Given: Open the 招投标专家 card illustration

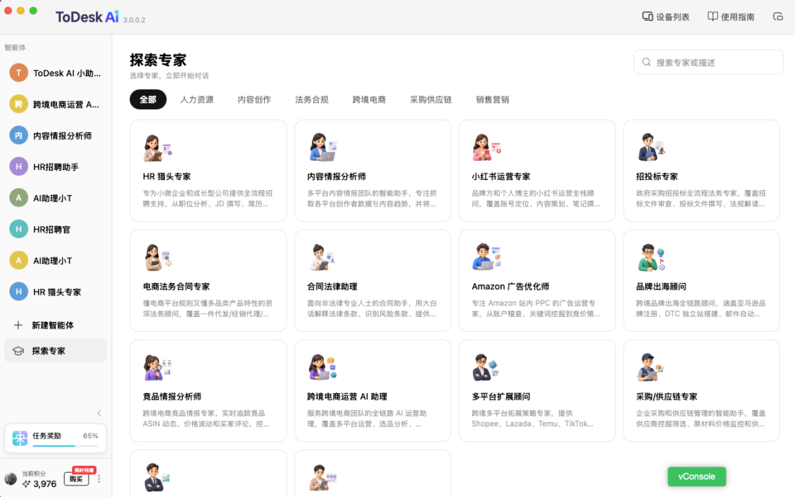Looking at the screenshot, I should pyautogui.click(x=651, y=147).
